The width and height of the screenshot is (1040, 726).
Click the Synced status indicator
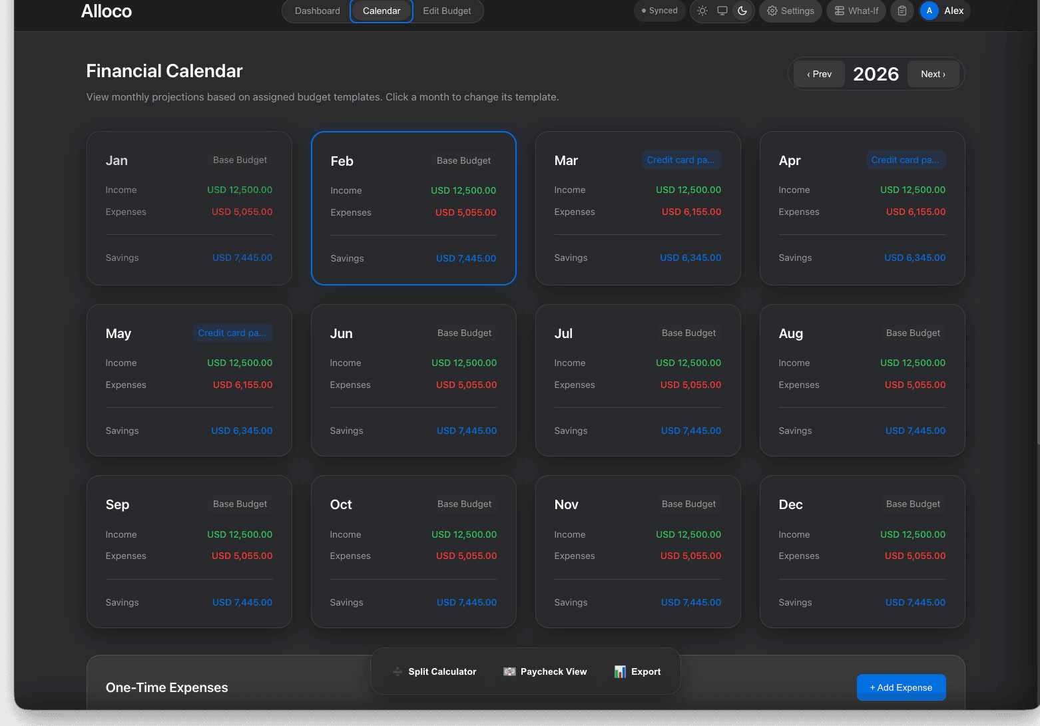[x=659, y=11]
